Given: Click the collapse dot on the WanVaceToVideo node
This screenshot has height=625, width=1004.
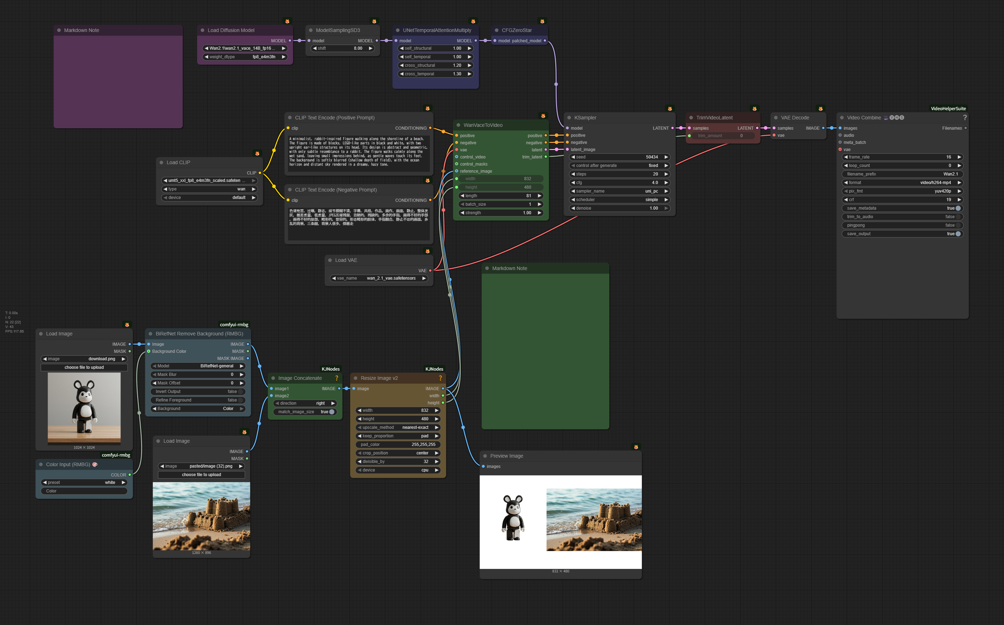Looking at the screenshot, I should pos(458,125).
